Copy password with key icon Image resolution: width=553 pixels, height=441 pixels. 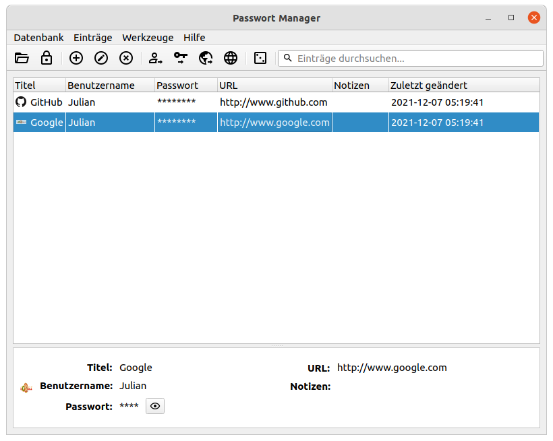tap(181, 58)
